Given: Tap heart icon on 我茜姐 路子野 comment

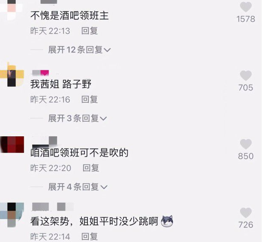Looking at the screenshot, I should [246, 76].
